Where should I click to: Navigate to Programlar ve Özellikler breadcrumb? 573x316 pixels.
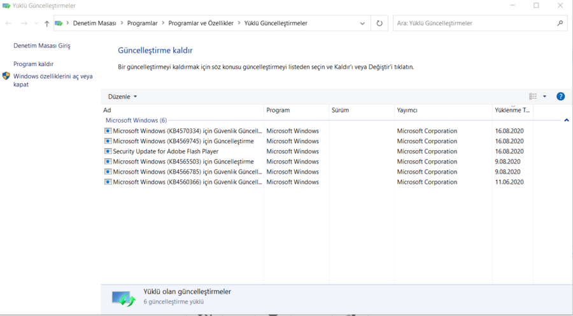click(x=201, y=24)
